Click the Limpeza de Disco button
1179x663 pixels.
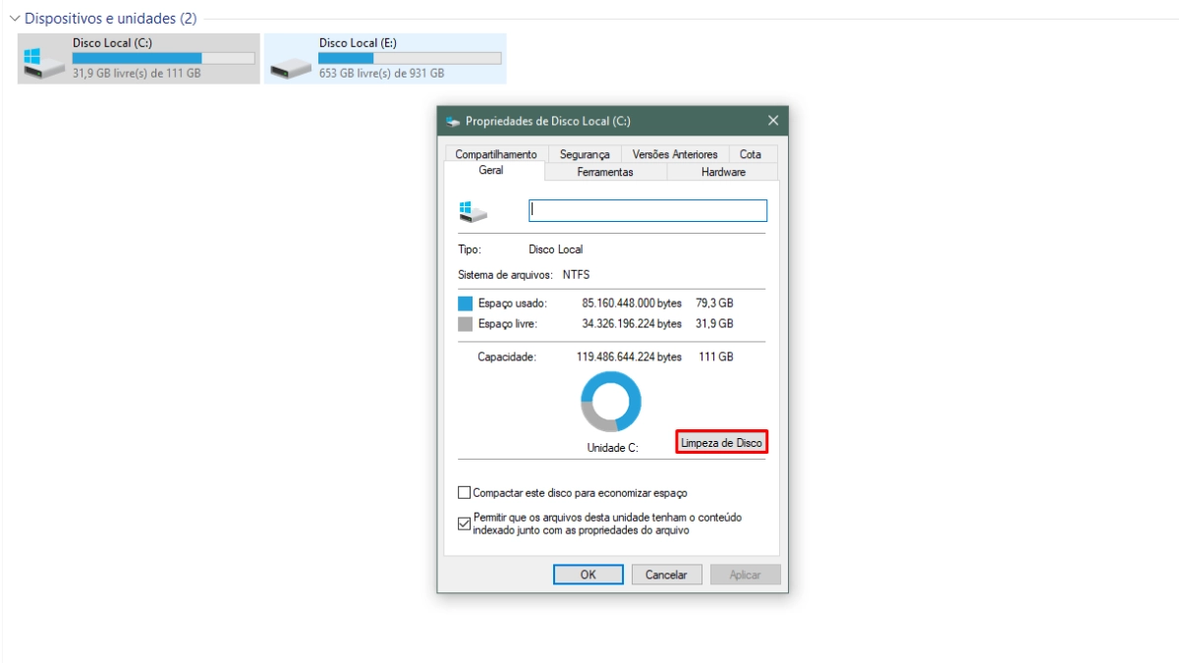click(721, 443)
